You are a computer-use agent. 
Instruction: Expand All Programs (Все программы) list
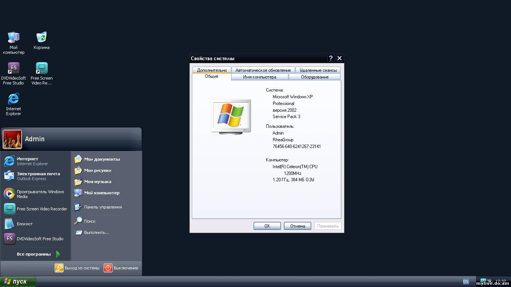37,254
